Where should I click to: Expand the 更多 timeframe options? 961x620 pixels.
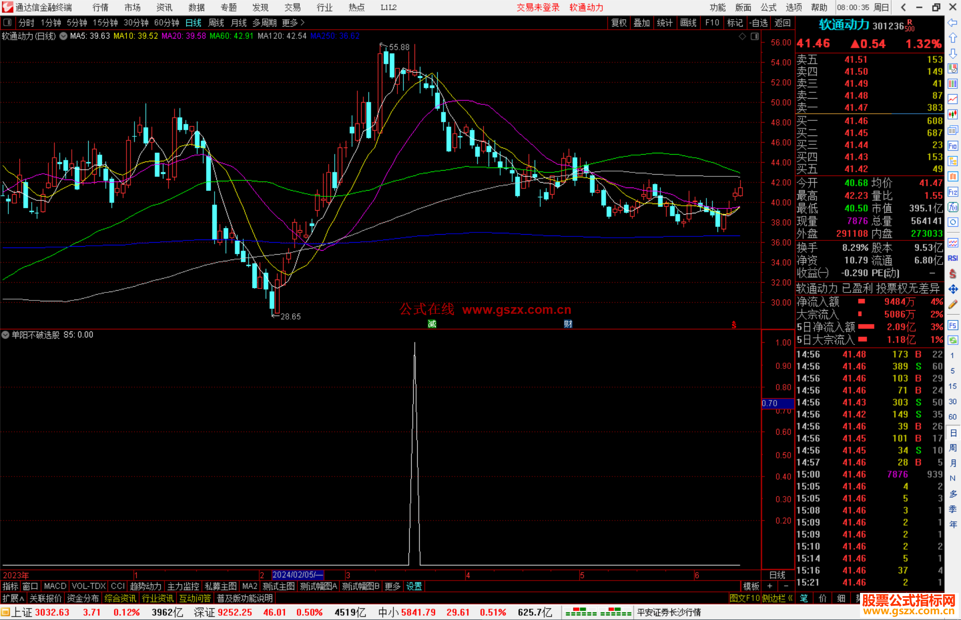point(293,23)
